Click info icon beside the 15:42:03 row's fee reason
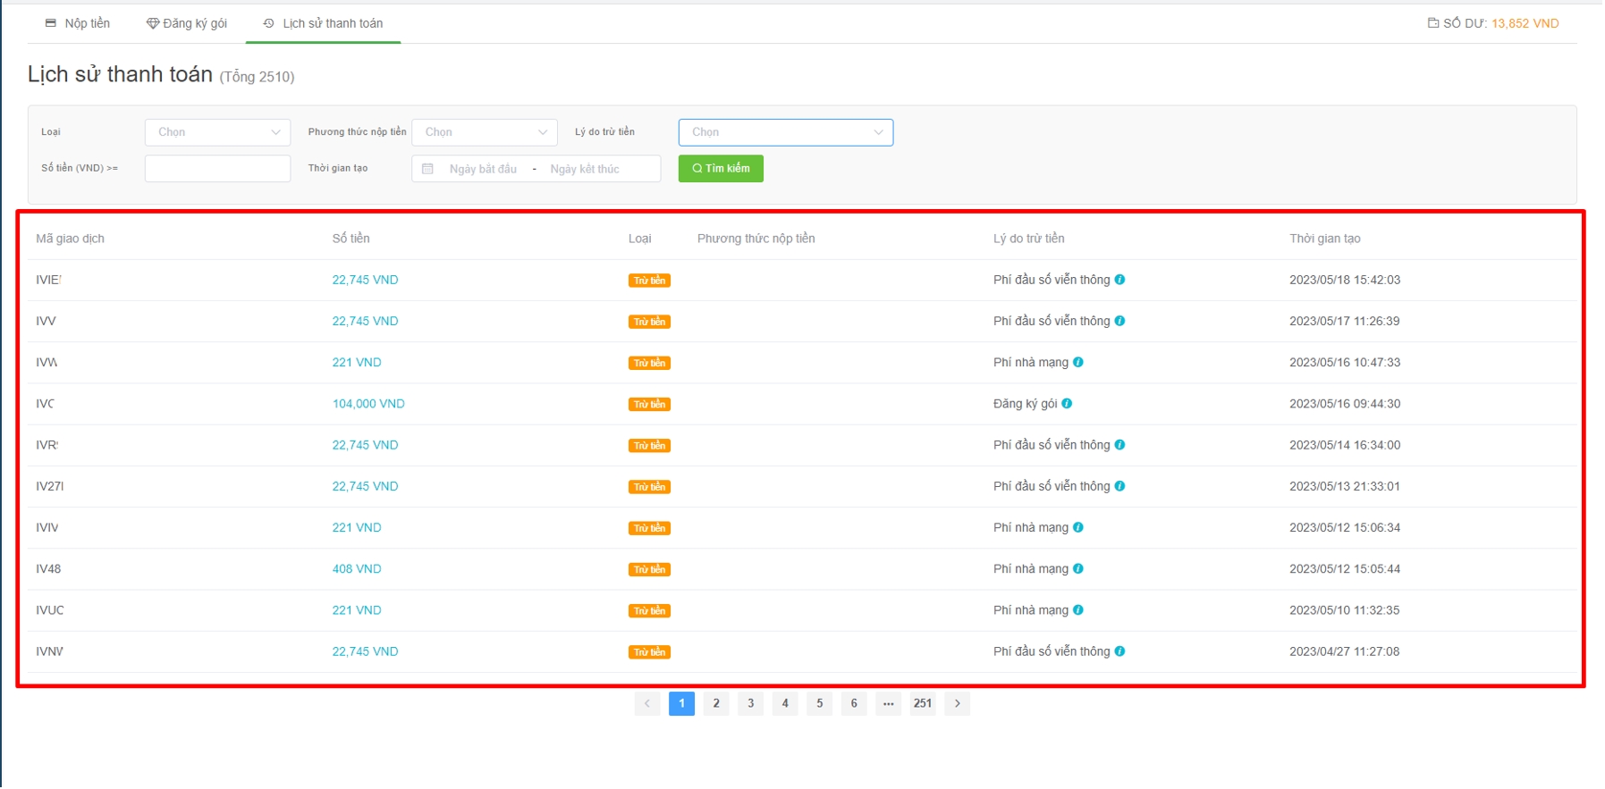 tap(1119, 280)
